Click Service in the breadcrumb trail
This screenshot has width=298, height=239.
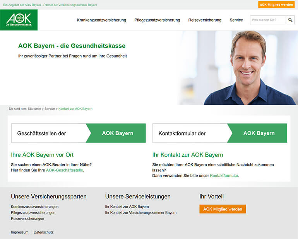click(50, 109)
